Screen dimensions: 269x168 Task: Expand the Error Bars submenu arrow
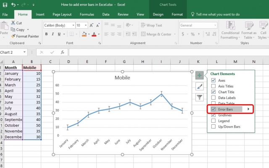pyautogui.click(x=248, y=109)
